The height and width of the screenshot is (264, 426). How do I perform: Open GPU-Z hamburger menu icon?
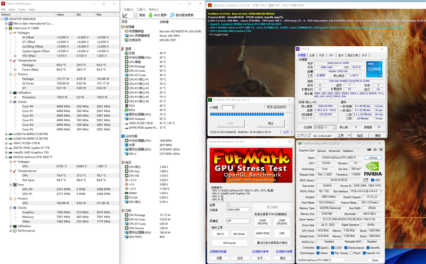click(381, 150)
